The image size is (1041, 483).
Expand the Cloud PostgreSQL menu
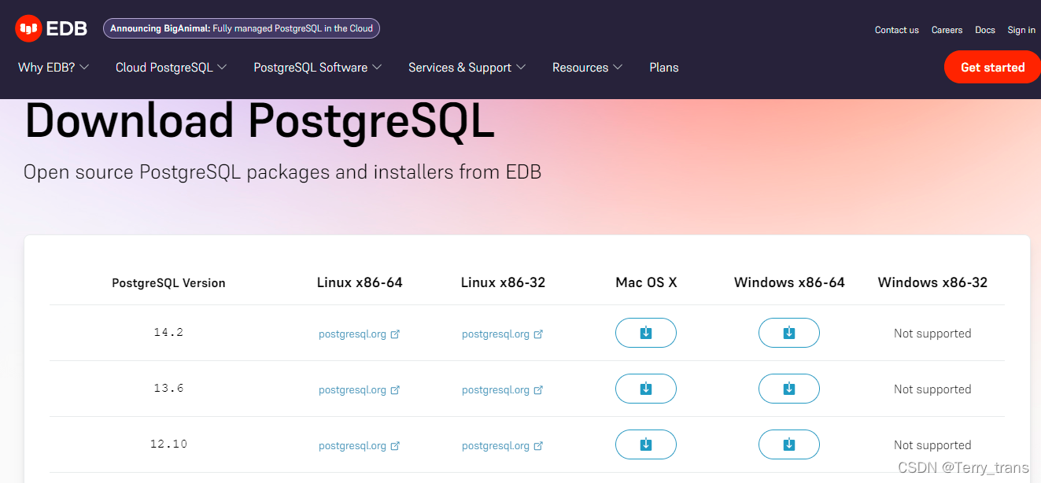[x=171, y=68]
